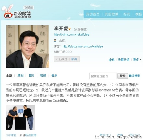Click 设置分组 link
This screenshot has width=143, height=140.
pyautogui.click(x=124, y=60)
